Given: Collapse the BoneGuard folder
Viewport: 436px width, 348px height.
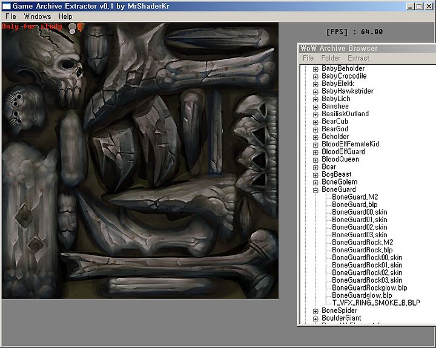Looking at the screenshot, I should point(315,190).
